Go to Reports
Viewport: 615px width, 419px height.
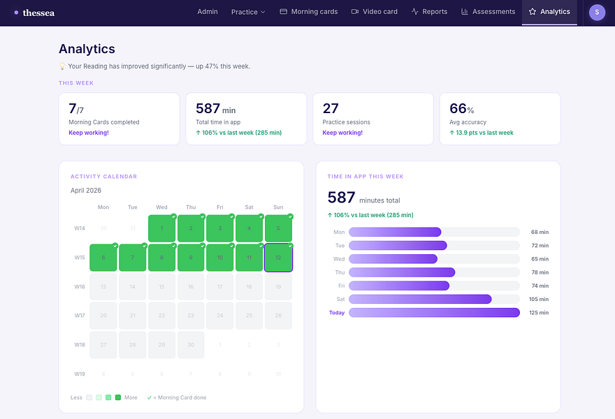click(x=430, y=12)
